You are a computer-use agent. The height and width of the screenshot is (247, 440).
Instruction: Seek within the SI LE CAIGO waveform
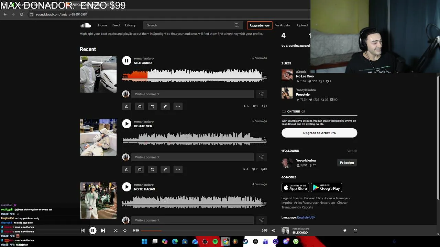tap(195, 75)
